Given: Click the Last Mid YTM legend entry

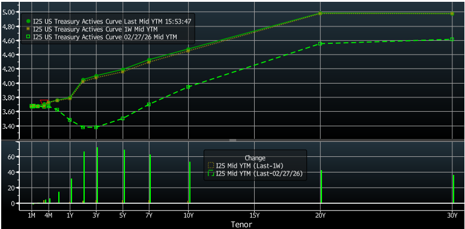Looking at the screenshot, I should (109, 22).
